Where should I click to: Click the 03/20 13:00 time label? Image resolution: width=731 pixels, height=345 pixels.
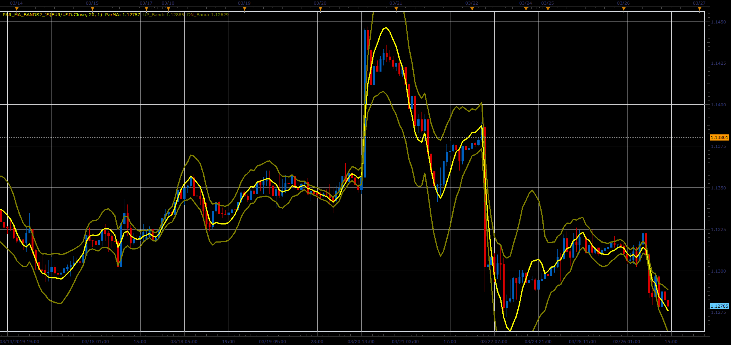[361, 342]
